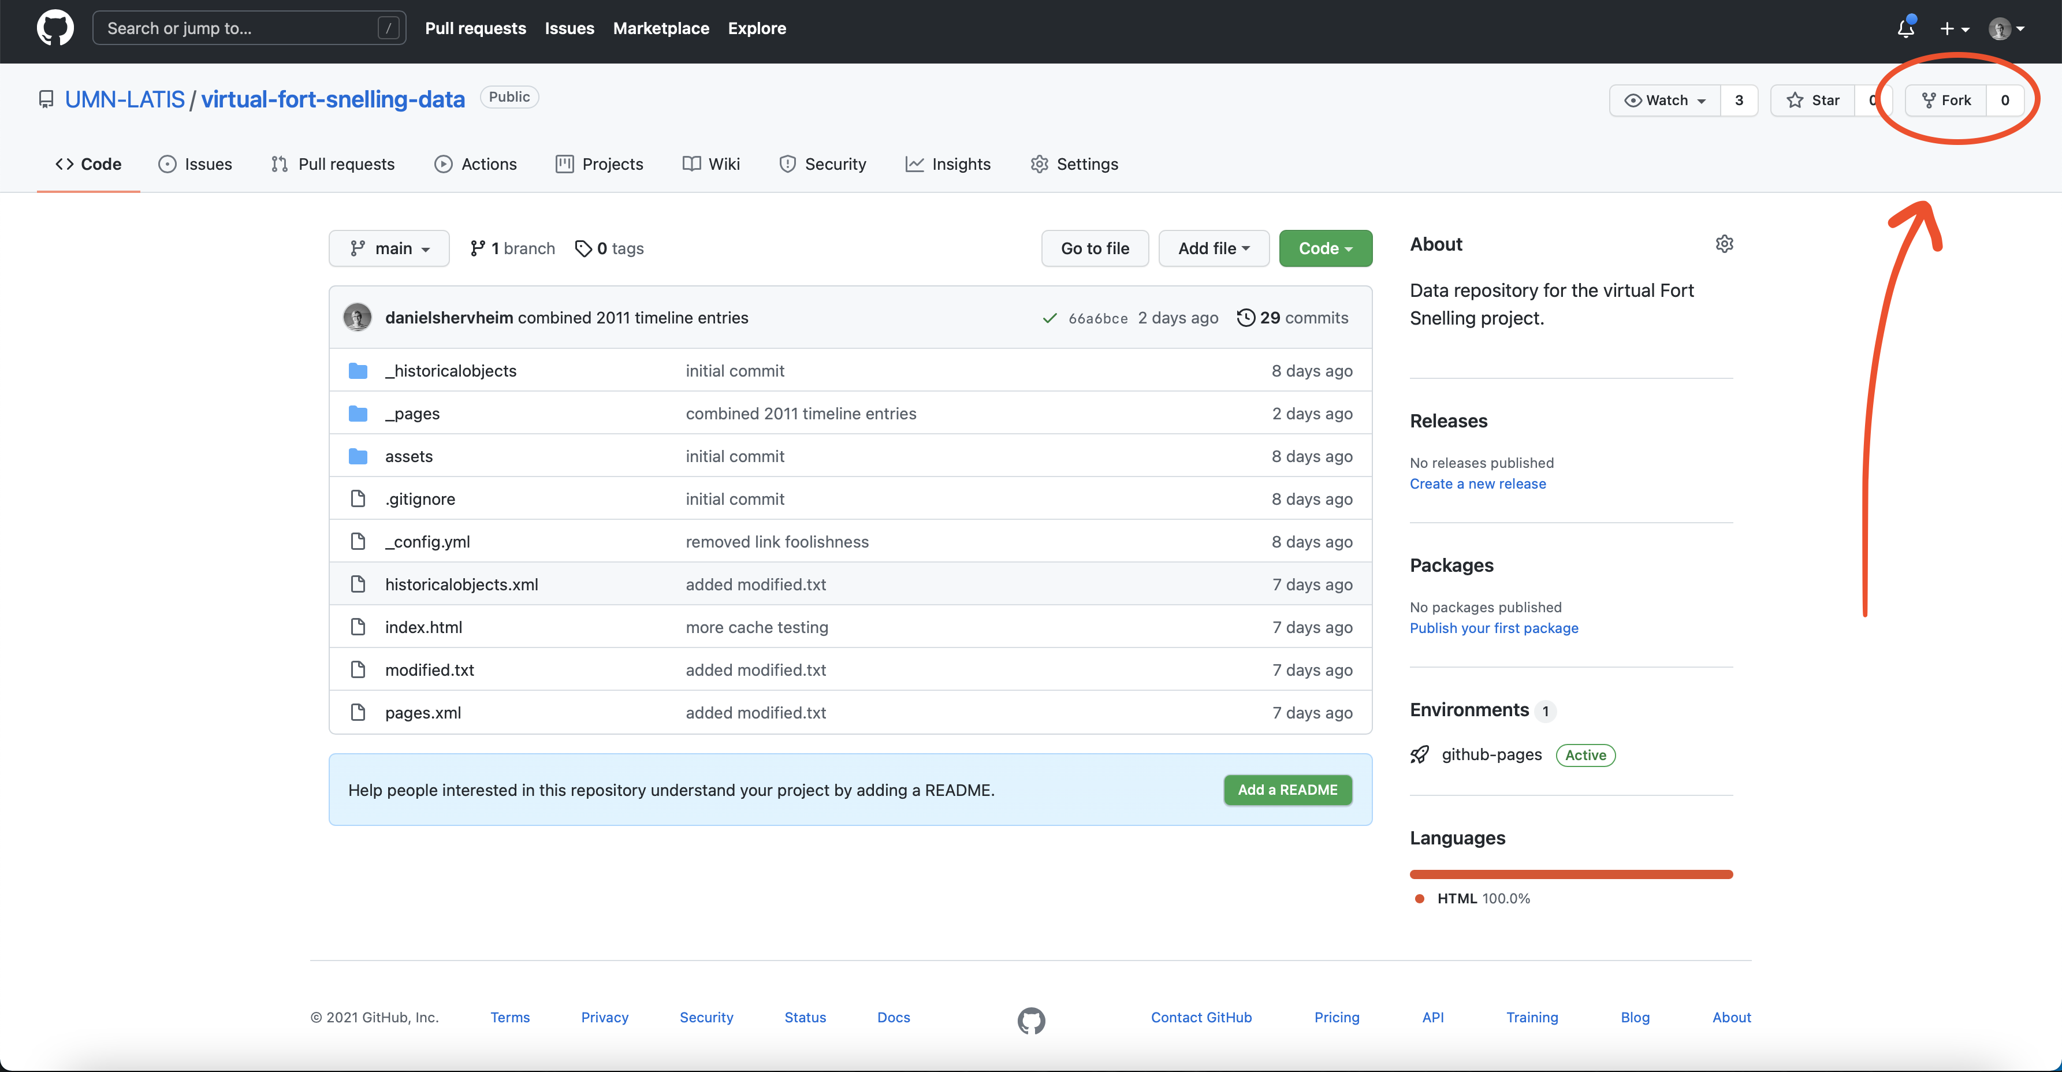Click the github-pages rocket icon
The width and height of the screenshot is (2062, 1072).
(1419, 754)
